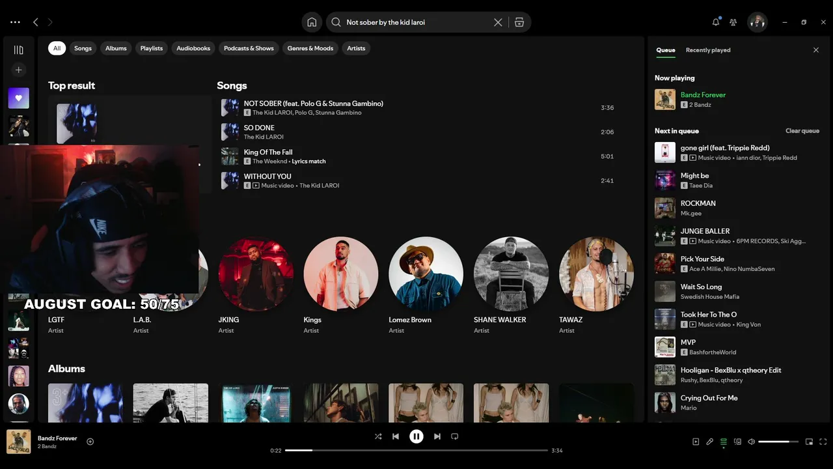
Task: Click the search input field
Action: pos(416,22)
